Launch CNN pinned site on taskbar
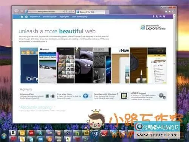Image resolution: width=189 pixels, height=142 pixels. (x=31, y=133)
